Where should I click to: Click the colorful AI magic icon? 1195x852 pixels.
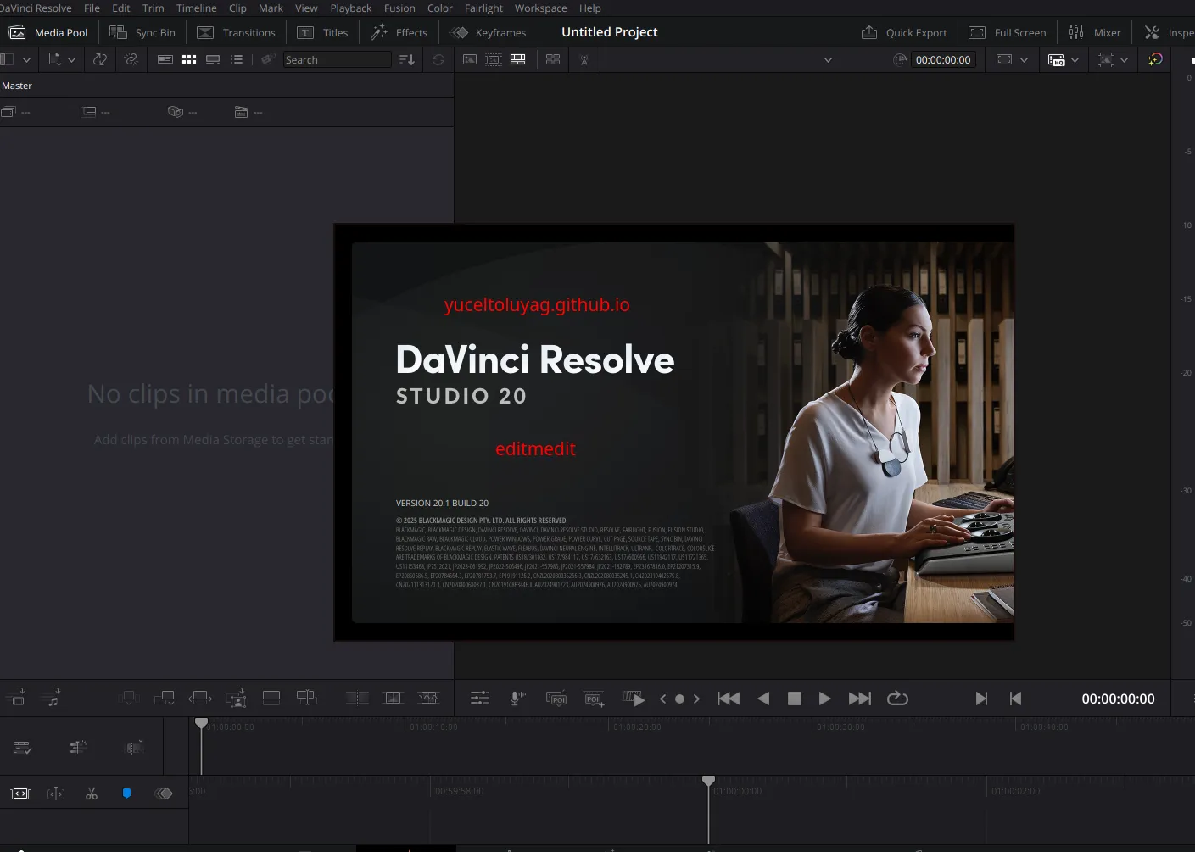point(1155,59)
